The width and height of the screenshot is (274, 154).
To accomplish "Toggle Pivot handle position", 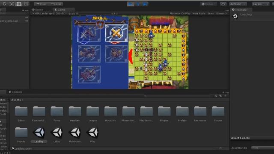I will (42, 4).
